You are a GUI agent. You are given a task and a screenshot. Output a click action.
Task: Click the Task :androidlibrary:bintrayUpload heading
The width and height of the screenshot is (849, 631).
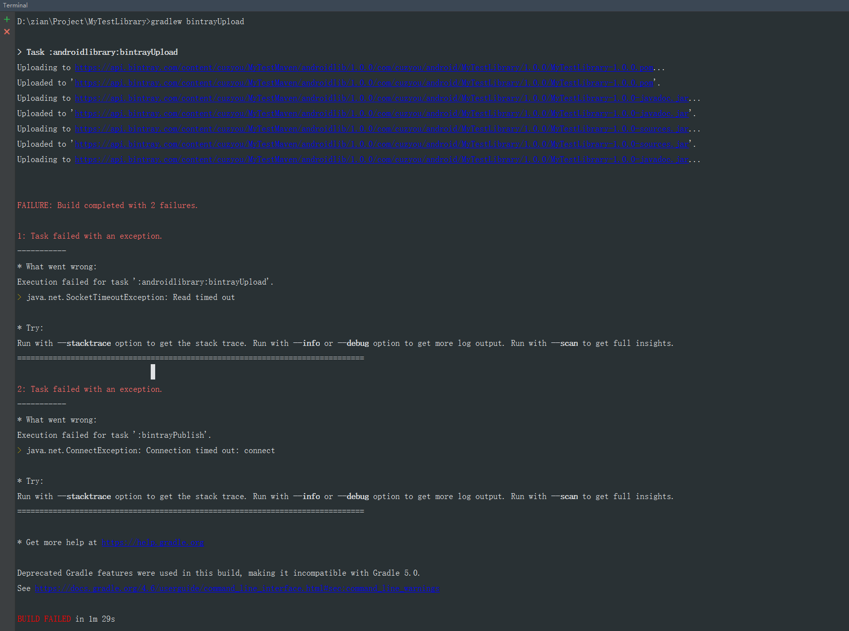(99, 51)
